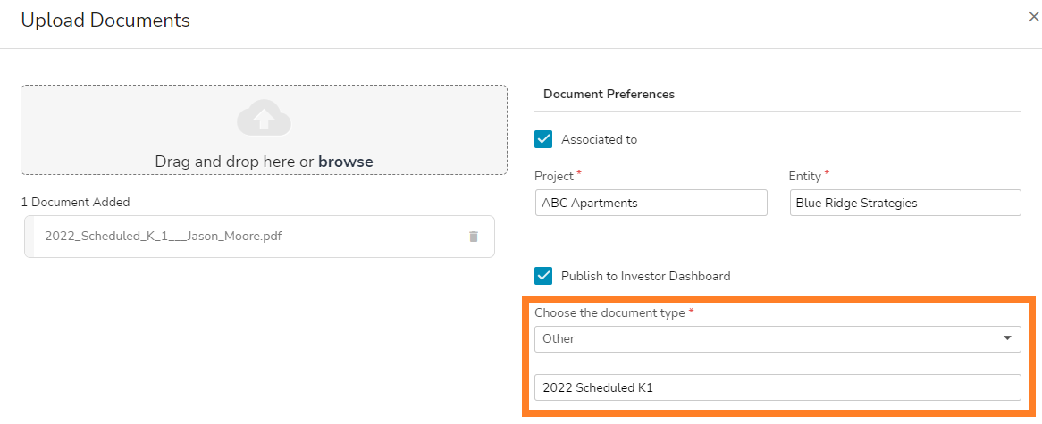This screenshot has height=424, width=1042.
Task: Uncheck the Associated to checkbox
Action: point(543,139)
